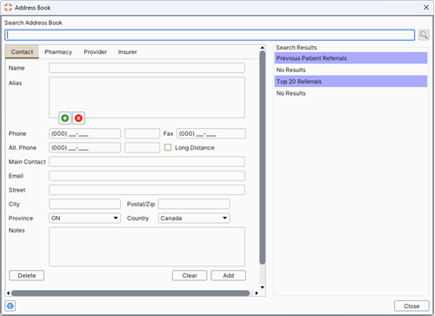Click the green add alias icon
435x316 pixels.
65,118
